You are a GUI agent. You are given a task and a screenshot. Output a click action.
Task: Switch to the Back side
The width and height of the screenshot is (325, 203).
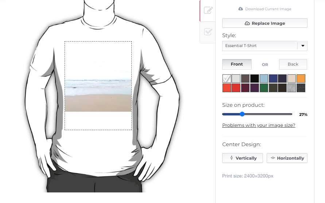point(293,64)
